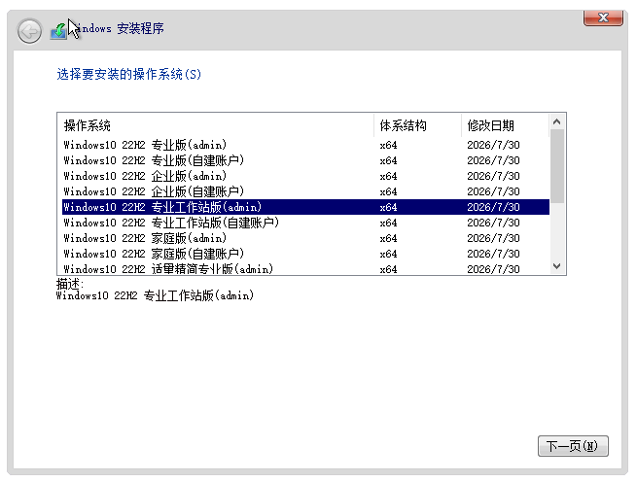Click the list's vertical scrollbar thumb
This screenshot has width=637, height=482.
(557, 166)
